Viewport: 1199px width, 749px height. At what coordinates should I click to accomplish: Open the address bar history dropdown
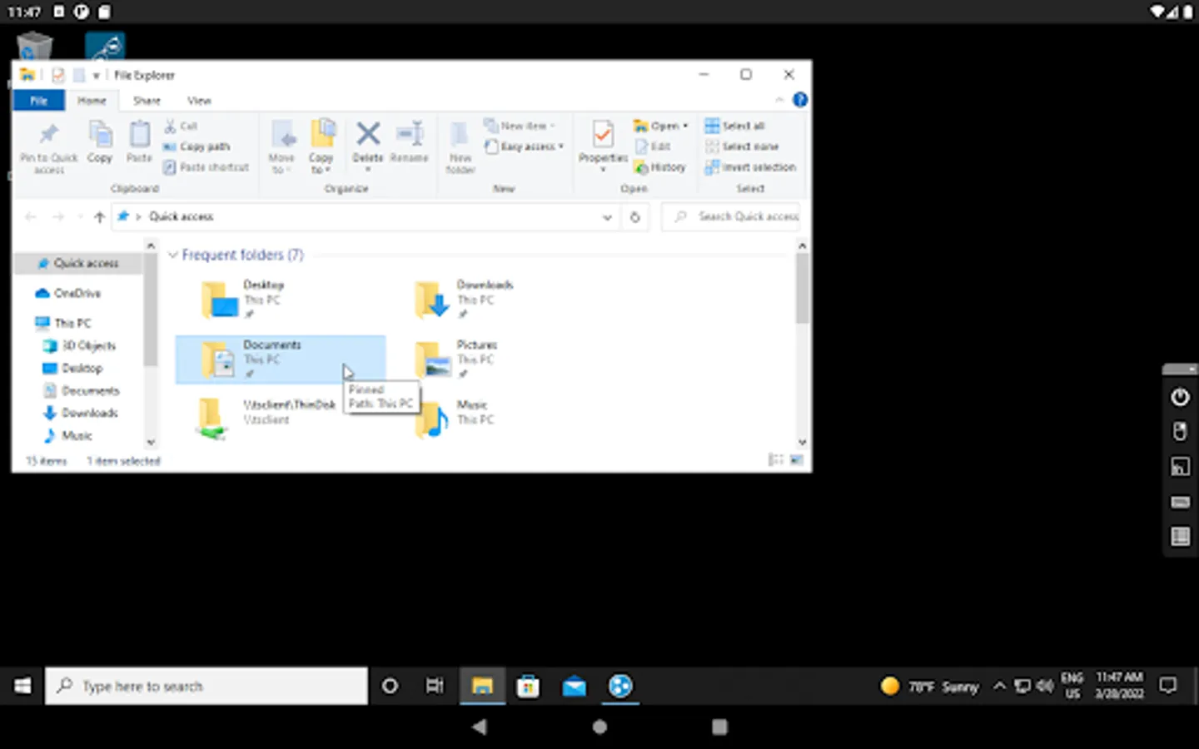pyautogui.click(x=607, y=217)
